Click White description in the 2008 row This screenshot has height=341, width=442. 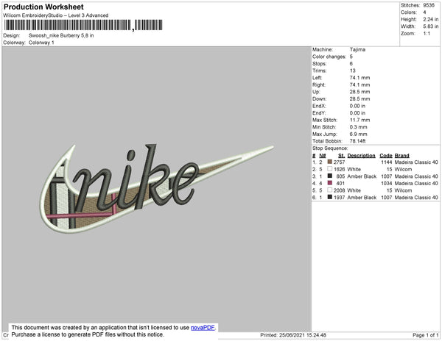[x=354, y=190]
